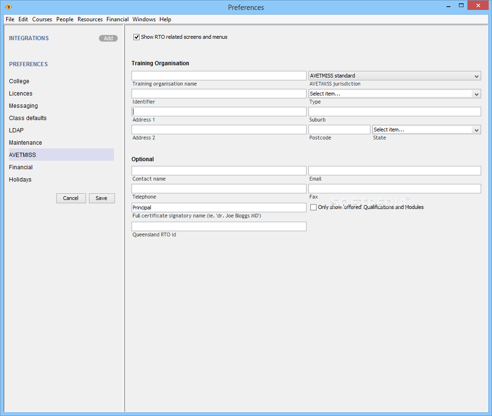
Task: Minimize the Preferences window
Action: [448, 6]
